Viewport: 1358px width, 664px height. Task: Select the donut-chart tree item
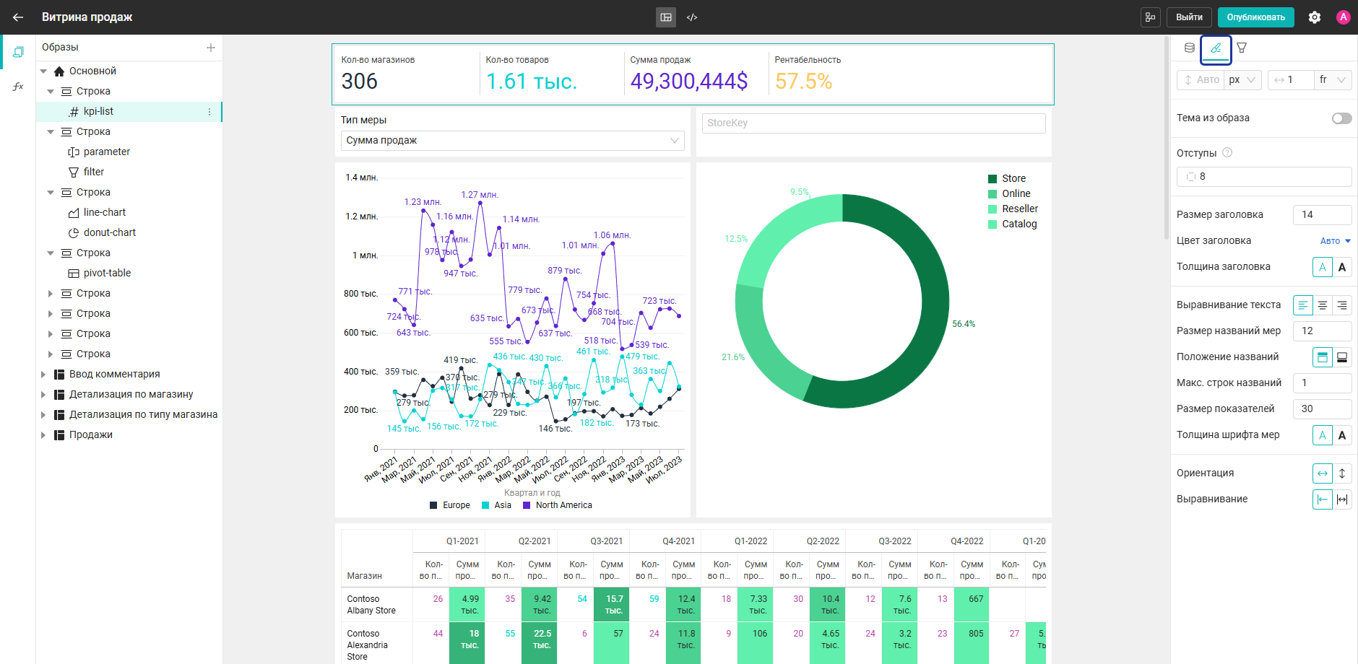coord(110,232)
